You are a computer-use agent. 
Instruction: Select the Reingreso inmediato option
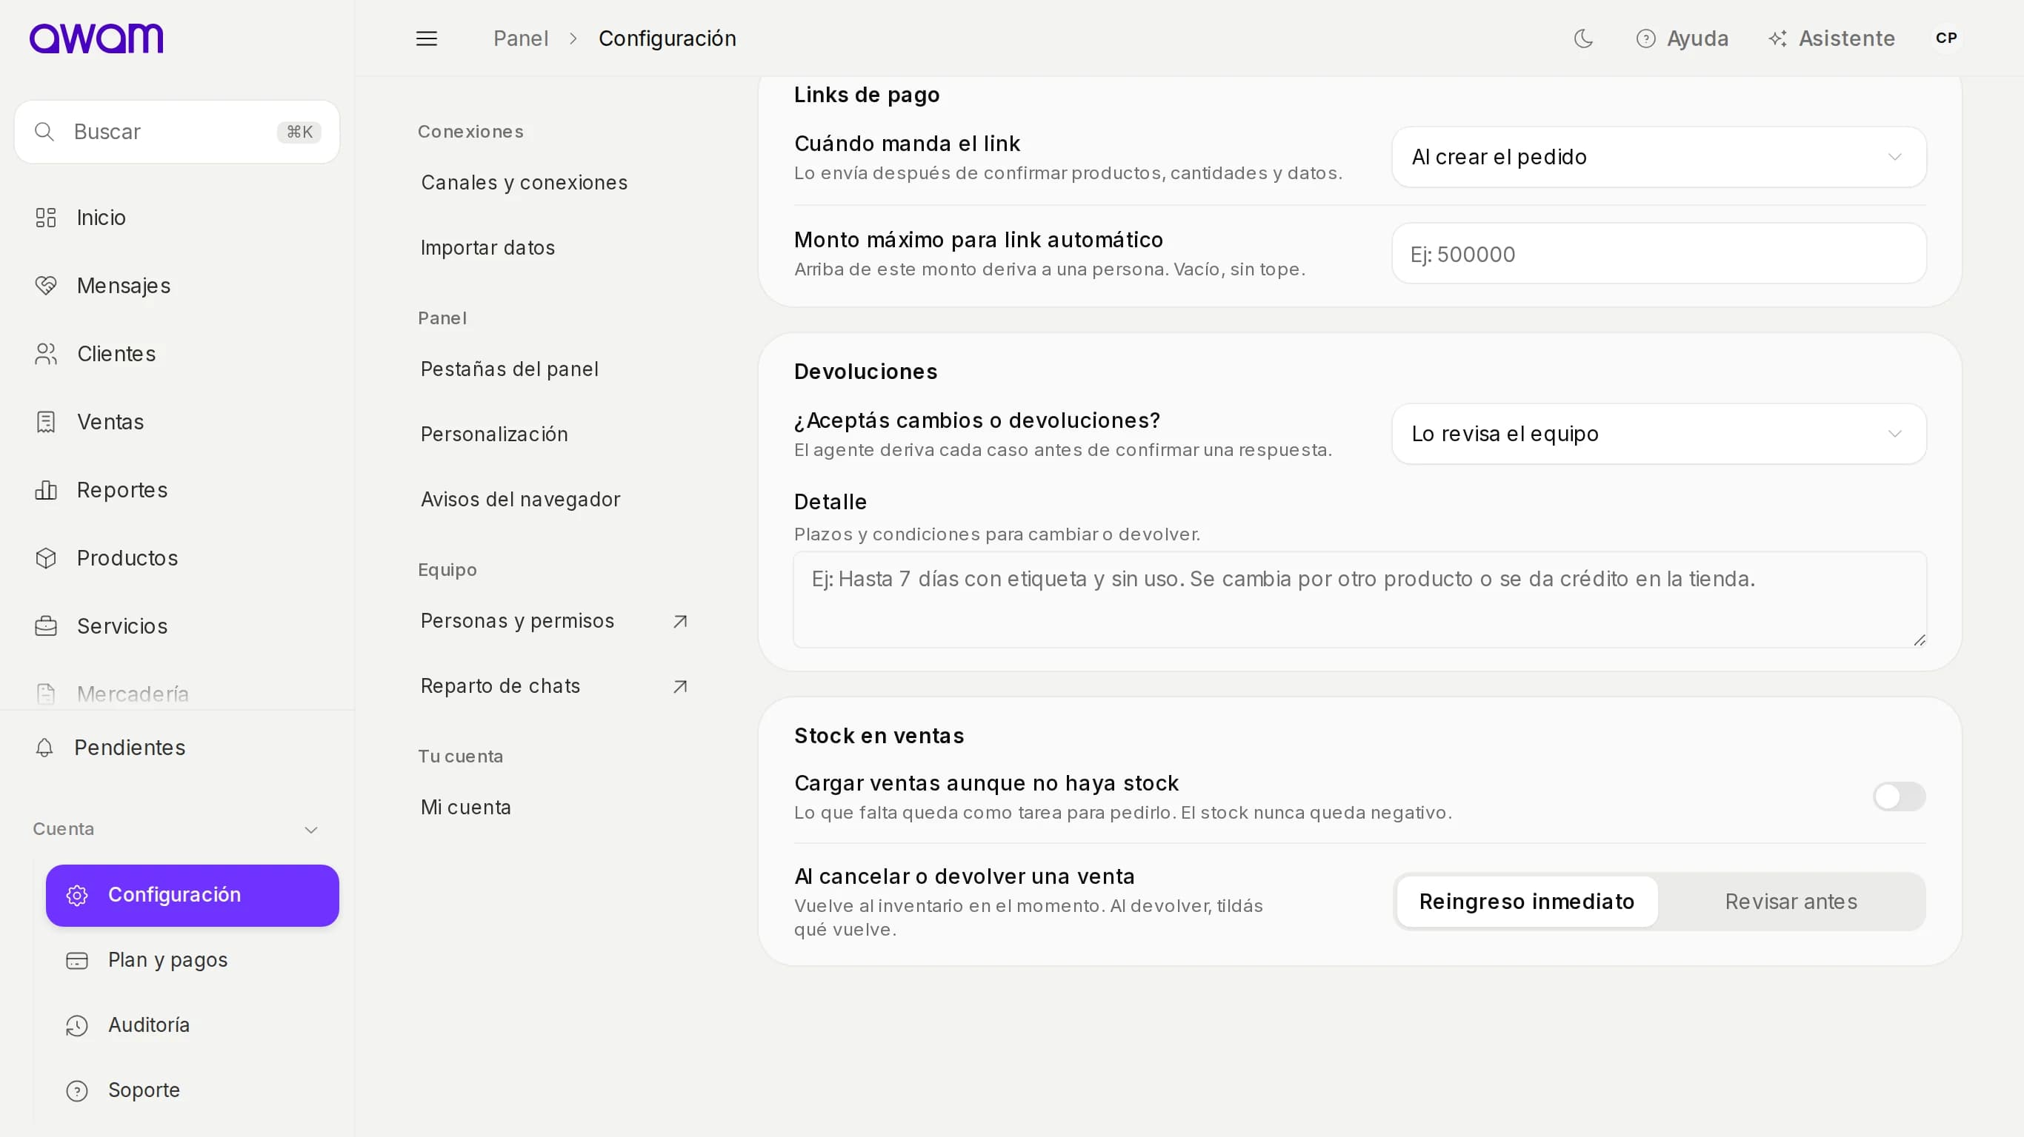[x=1527, y=902]
